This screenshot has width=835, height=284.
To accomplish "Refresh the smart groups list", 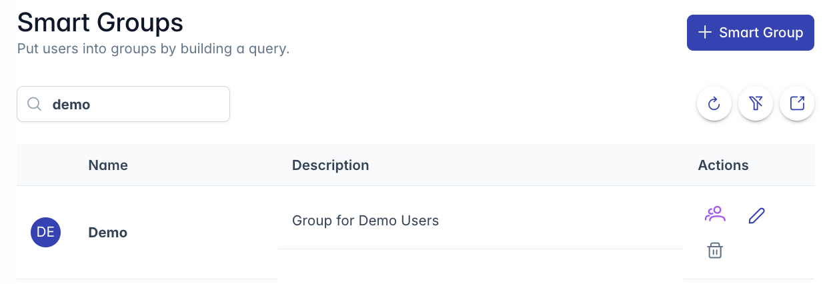I will tap(714, 103).
